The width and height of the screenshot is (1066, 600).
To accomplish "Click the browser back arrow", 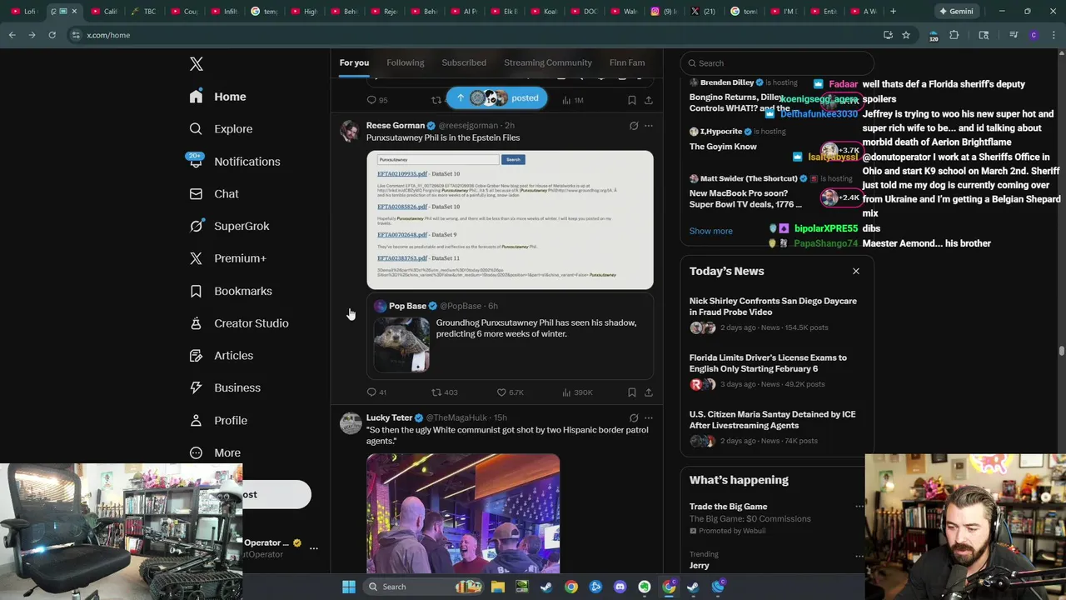I will [x=12, y=35].
